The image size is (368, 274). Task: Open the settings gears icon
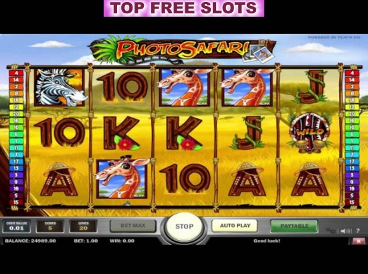(331, 231)
